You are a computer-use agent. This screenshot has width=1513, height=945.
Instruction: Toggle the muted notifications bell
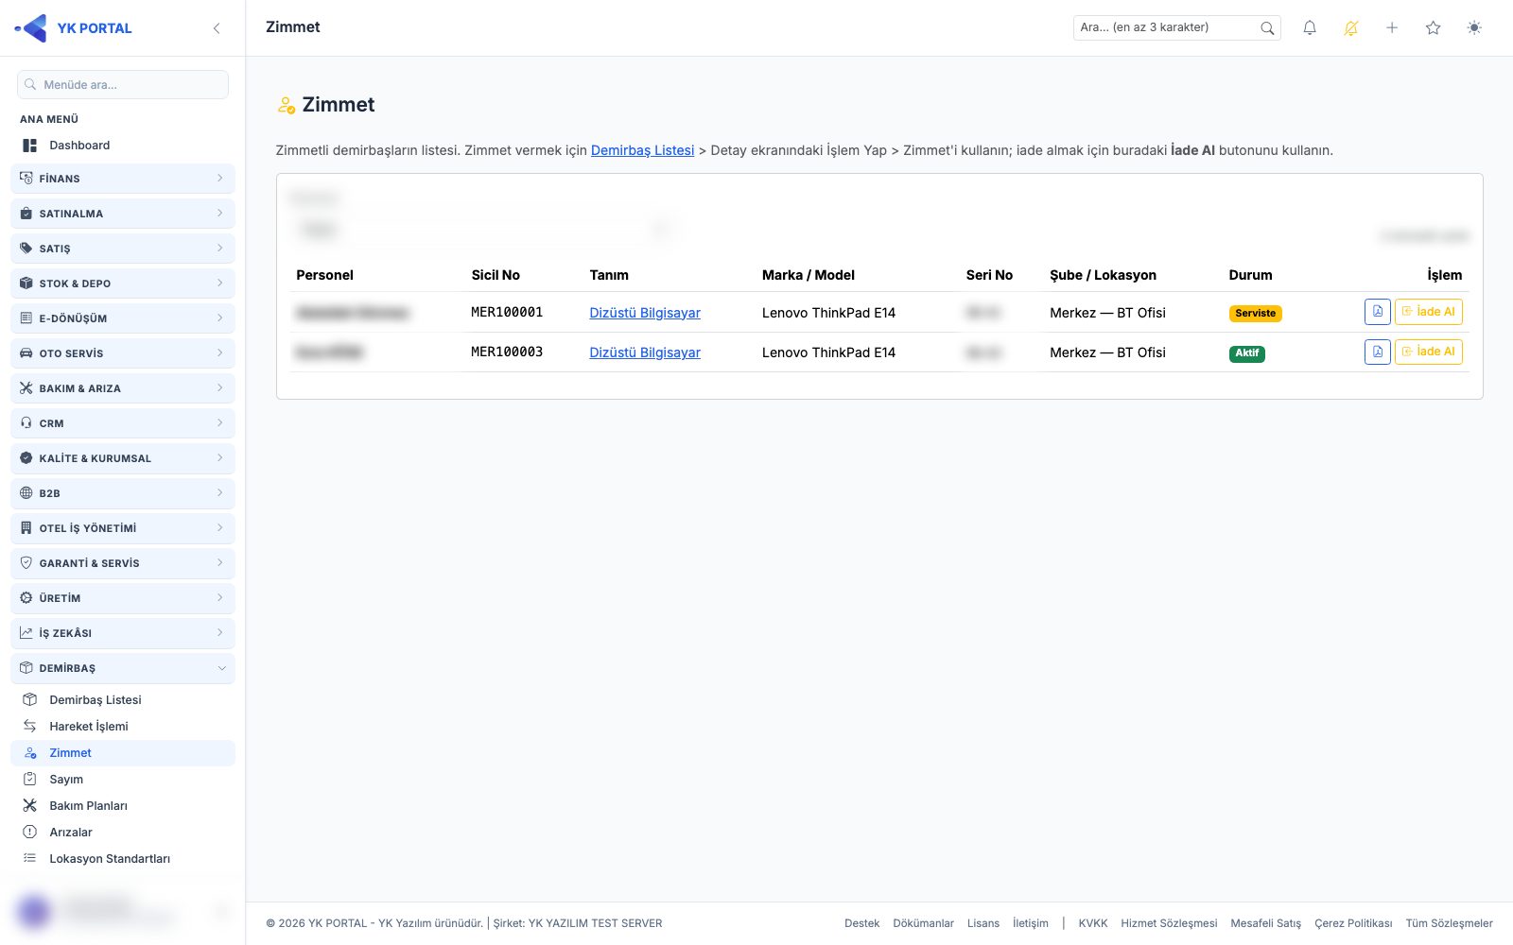pyautogui.click(x=1350, y=28)
